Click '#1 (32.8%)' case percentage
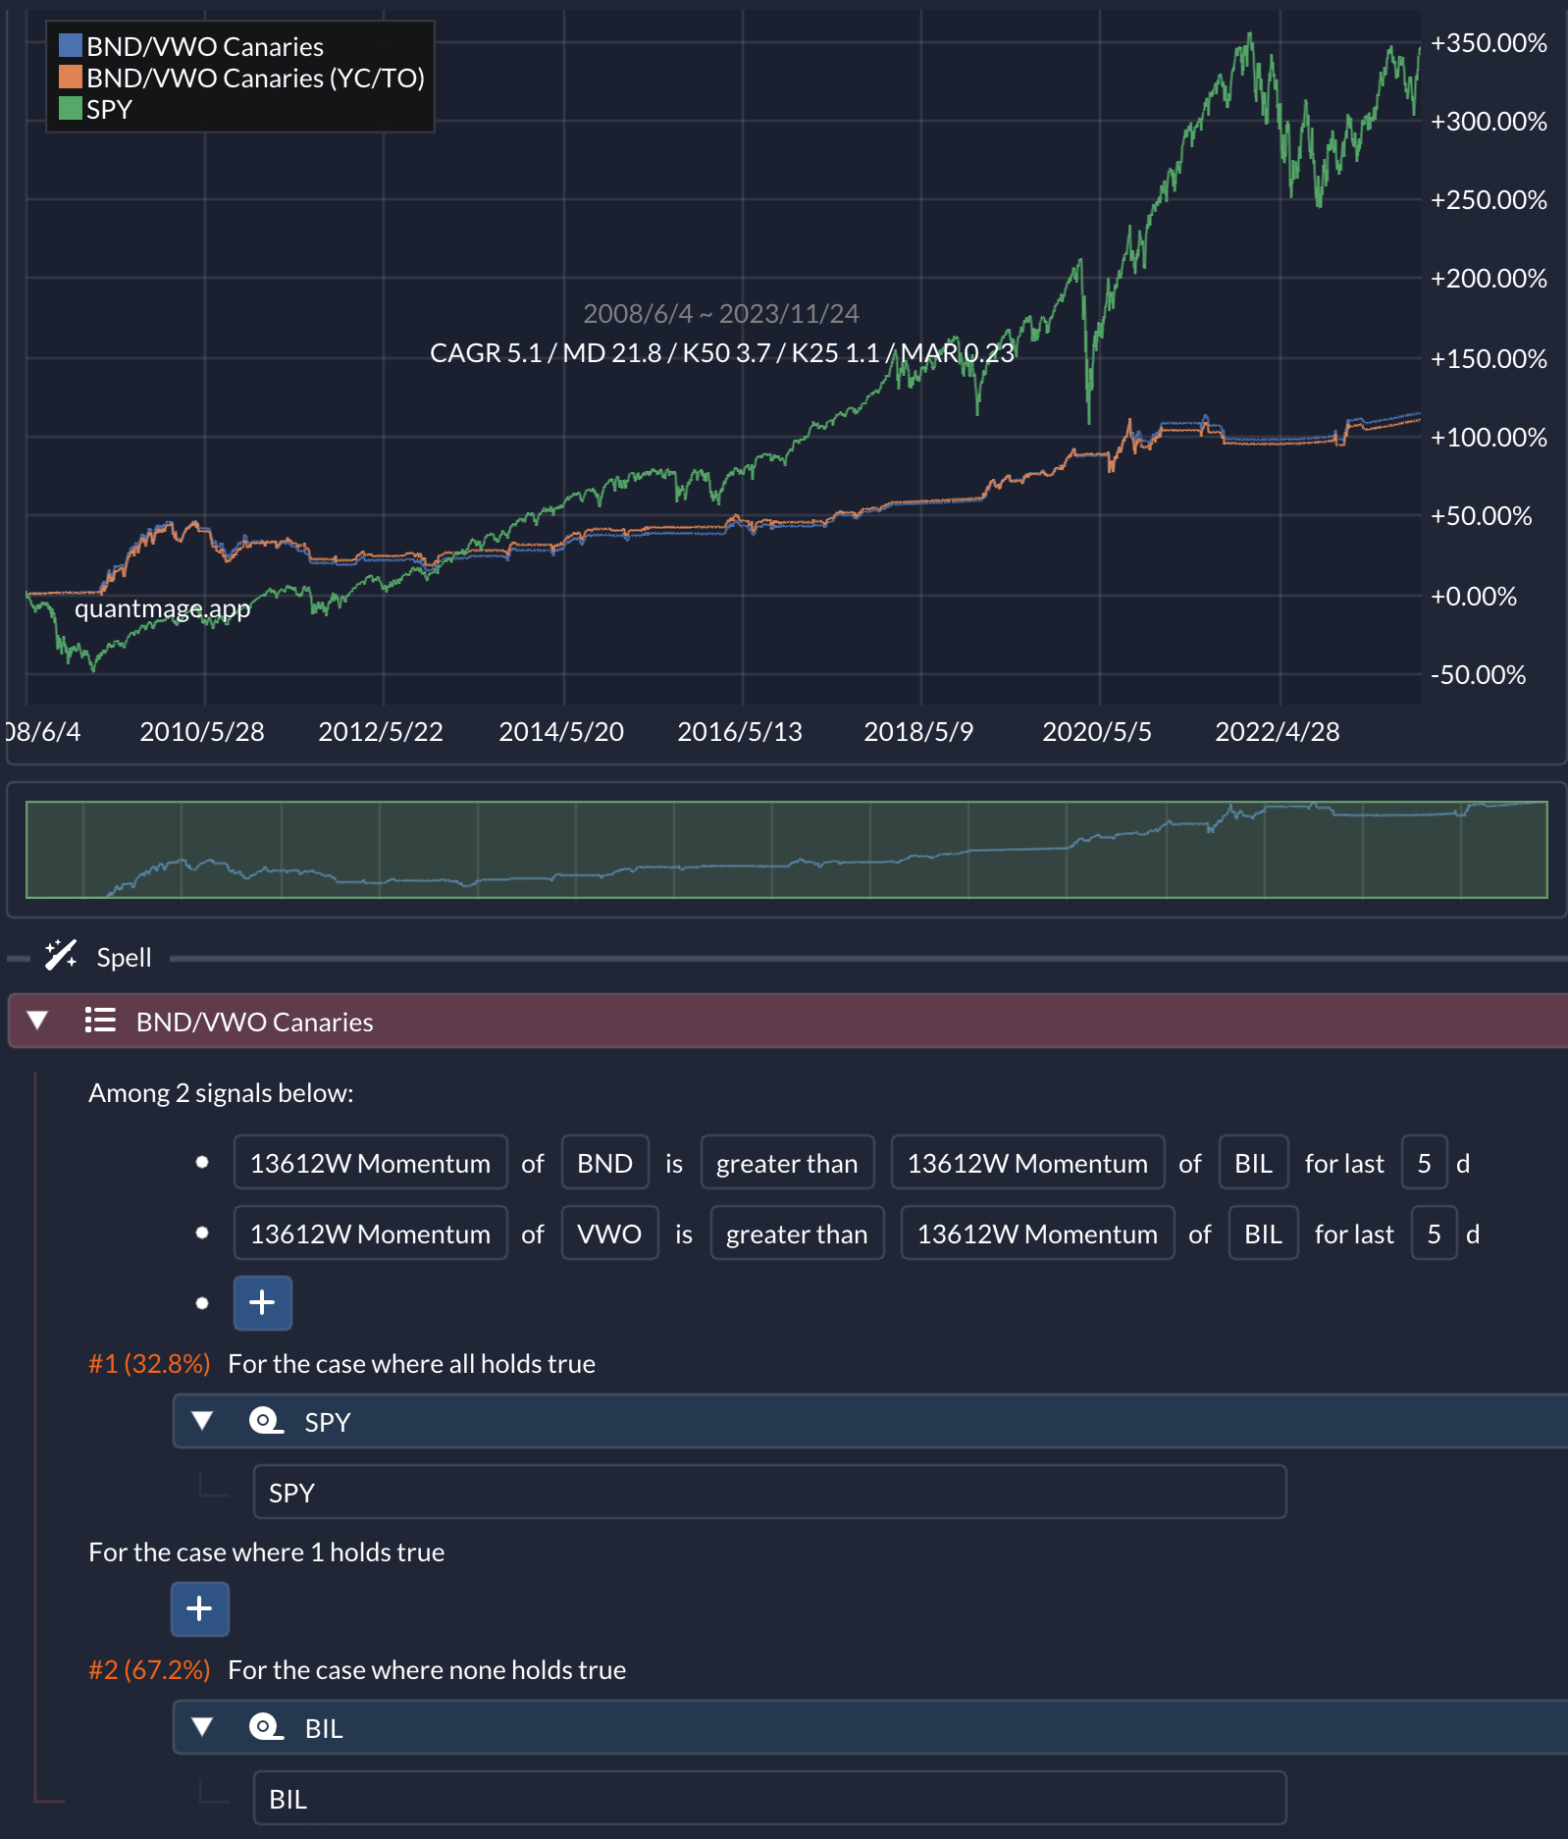 (149, 1363)
